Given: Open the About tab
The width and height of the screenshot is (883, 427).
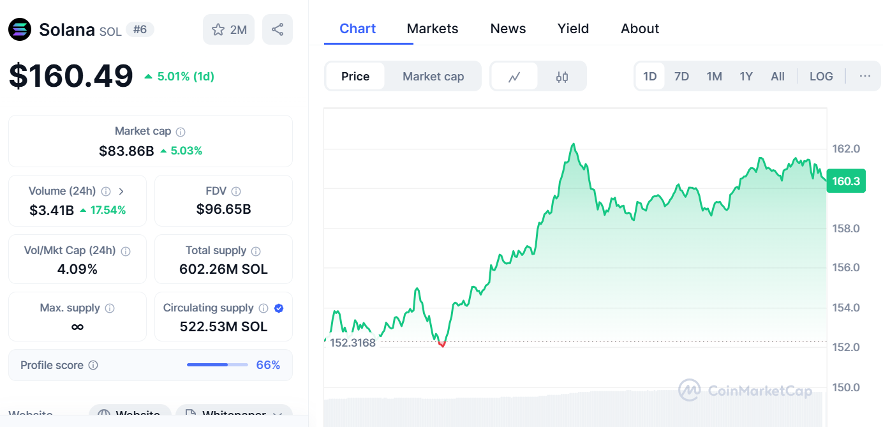Looking at the screenshot, I should click(x=640, y=29).
